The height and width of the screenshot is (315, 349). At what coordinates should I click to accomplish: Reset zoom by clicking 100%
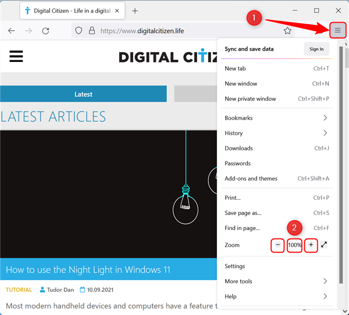tap(295, 245)
